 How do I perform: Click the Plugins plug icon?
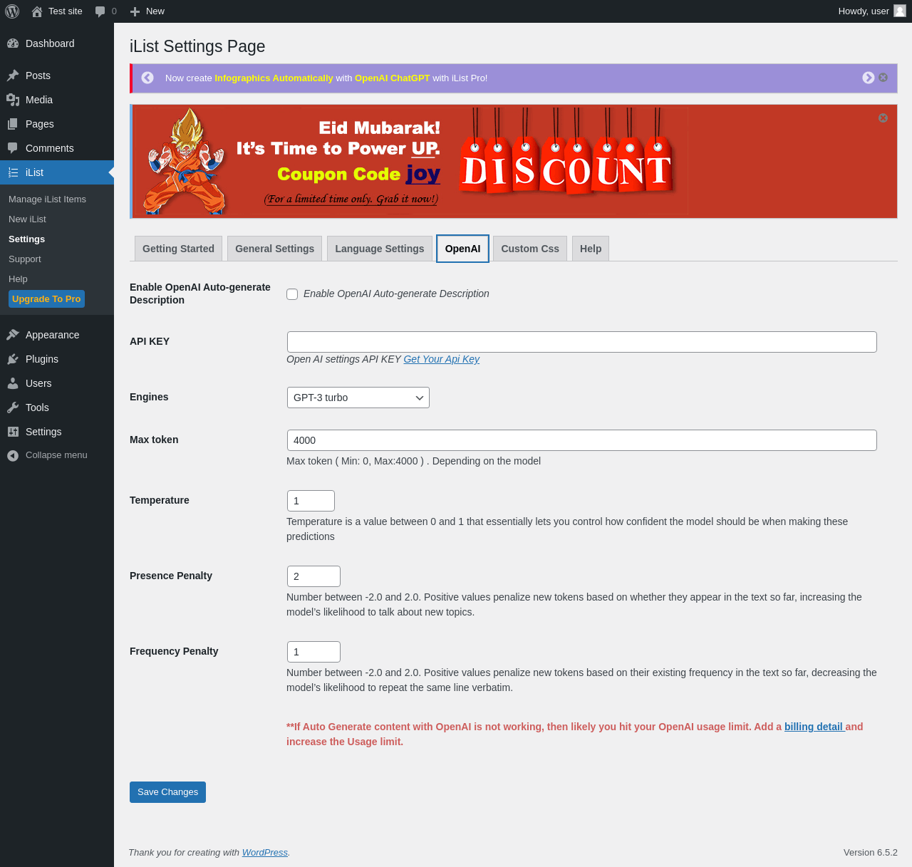(13, 359)
